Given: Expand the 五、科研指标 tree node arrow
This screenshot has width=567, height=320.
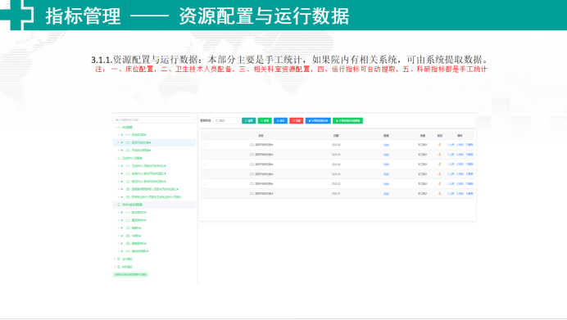Looking at the screenshot, I should pos(116,267).
